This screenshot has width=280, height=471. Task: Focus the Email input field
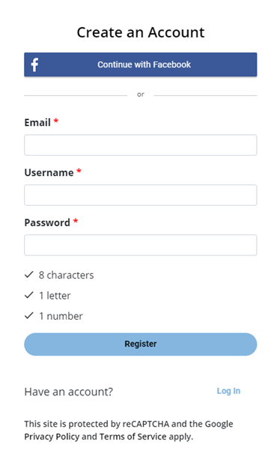140,145
